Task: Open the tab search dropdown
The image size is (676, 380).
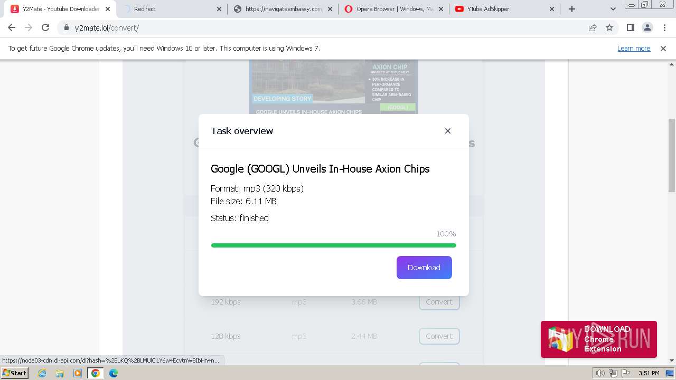Action: pos(613,9)
